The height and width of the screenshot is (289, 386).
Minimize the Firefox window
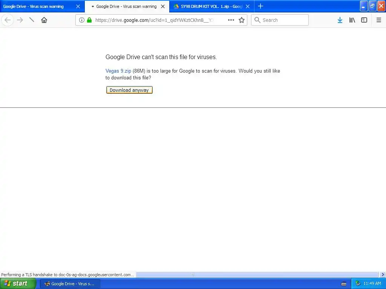pos(364,6)
